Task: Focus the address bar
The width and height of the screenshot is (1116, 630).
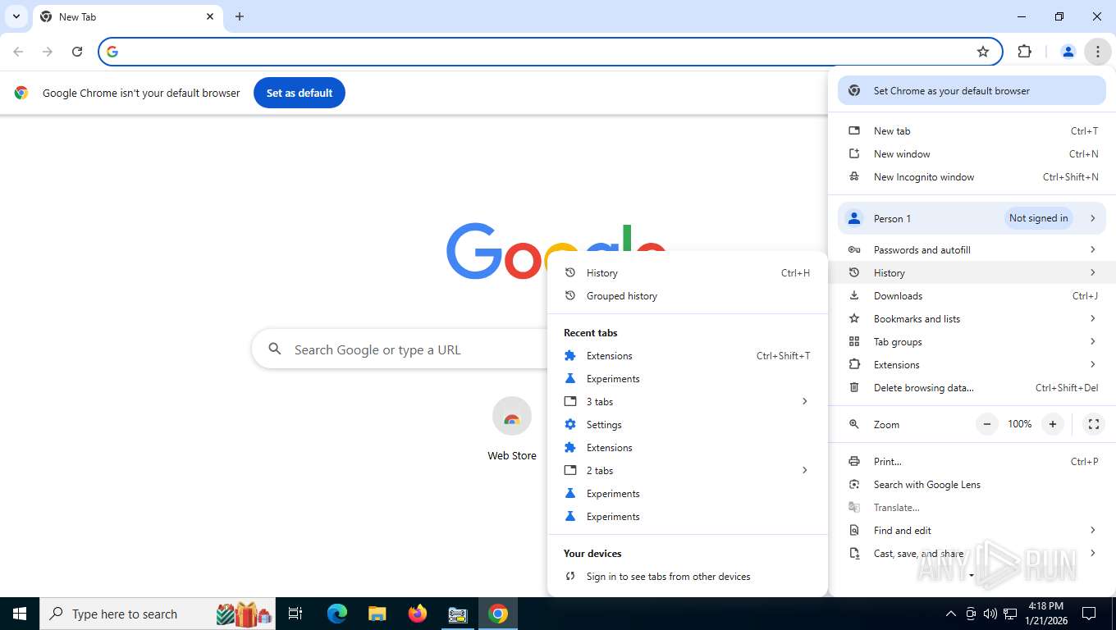Action: pyautogui.click(x=550, y=52)
